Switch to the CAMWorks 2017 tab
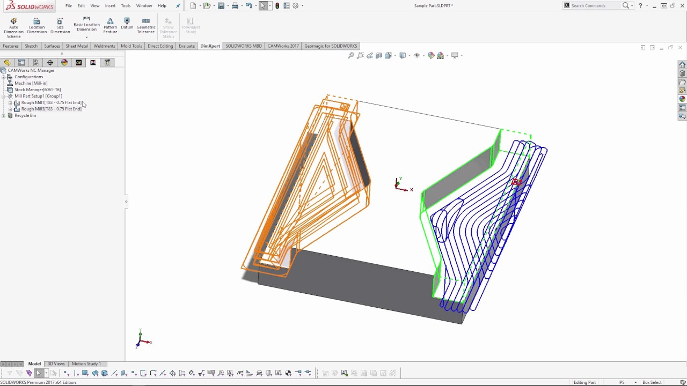 tap(283, 46)
